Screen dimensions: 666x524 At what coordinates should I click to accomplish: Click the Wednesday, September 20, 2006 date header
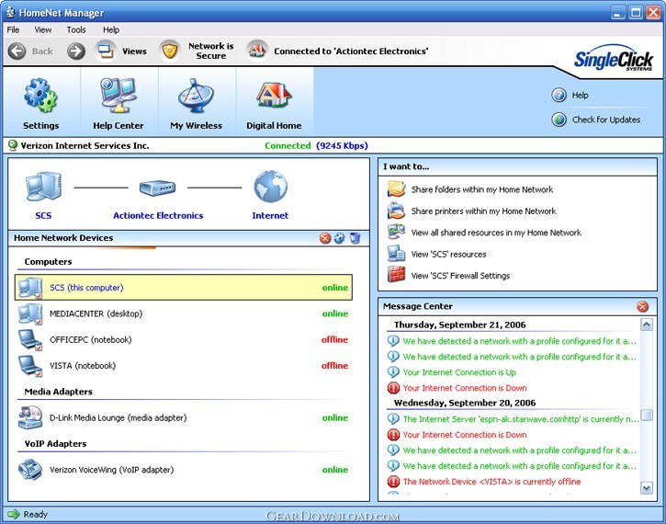(465, 403)
